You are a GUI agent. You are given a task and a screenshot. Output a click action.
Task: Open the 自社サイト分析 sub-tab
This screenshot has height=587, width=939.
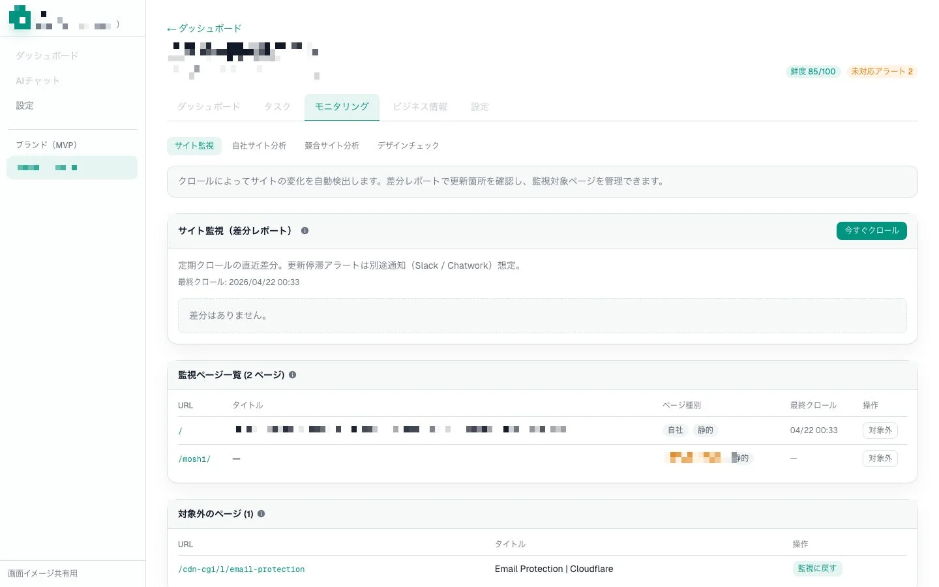(259, 146)
